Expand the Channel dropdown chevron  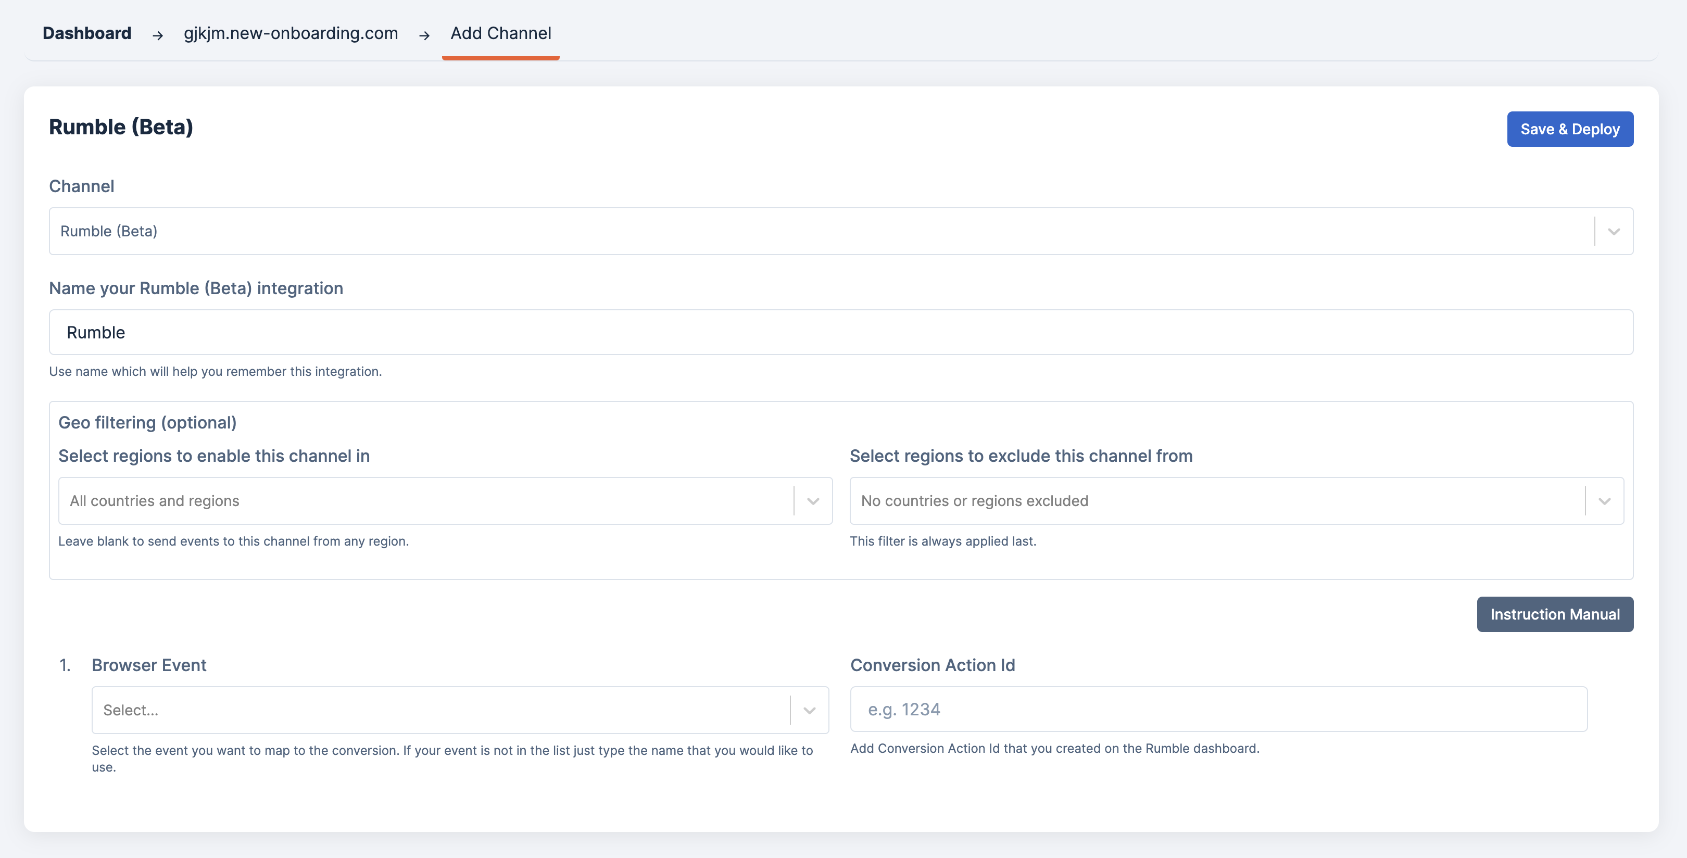click(x=1613, y=231)
